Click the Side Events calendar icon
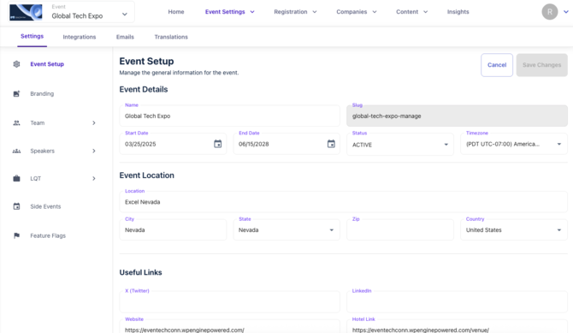The width and height of the screenshot is (573, 333). coord(16,206)
